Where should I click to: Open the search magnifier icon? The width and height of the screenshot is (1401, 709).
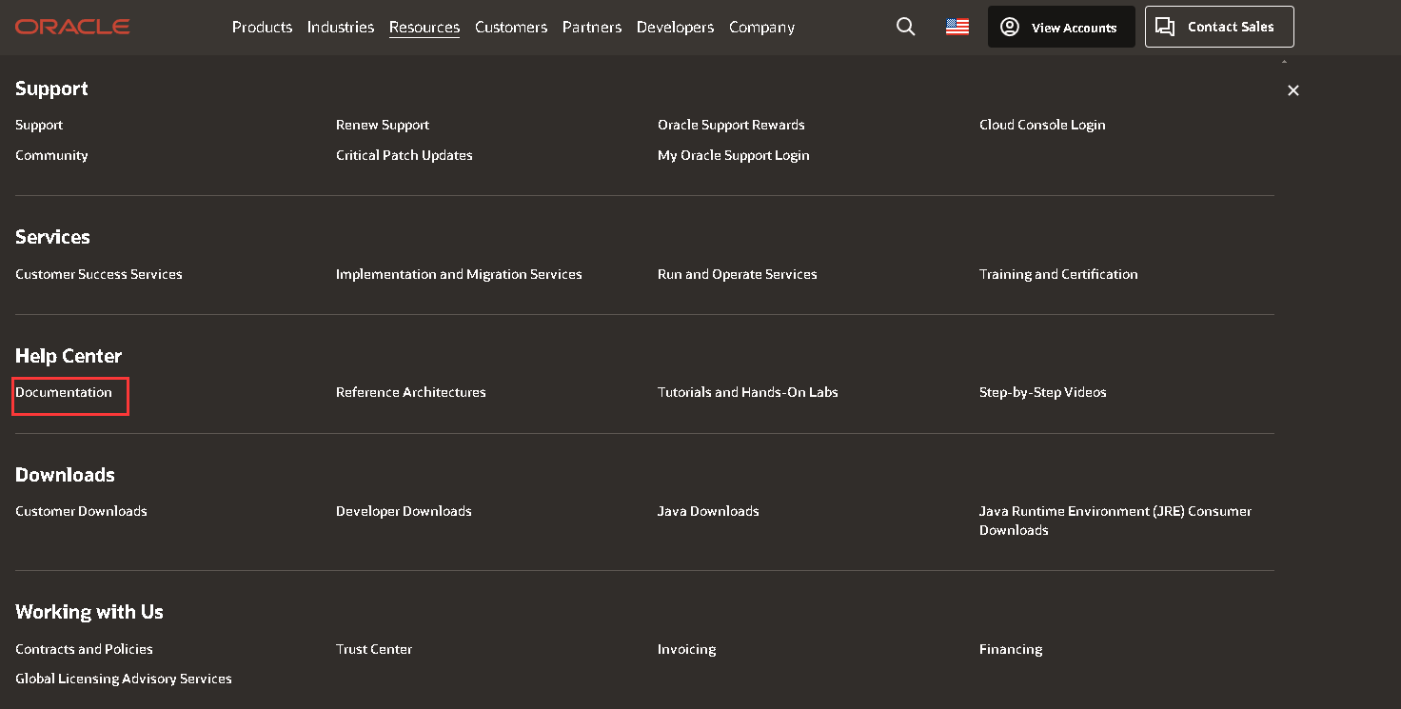(x=906, y=27)
